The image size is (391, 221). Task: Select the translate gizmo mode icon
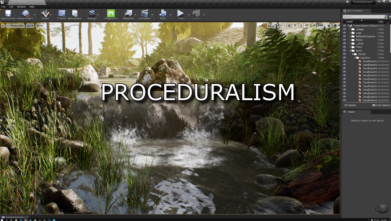pos(265,25)
